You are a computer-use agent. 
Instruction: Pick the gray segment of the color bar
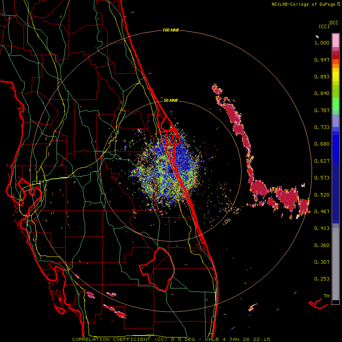coord(336,264)
